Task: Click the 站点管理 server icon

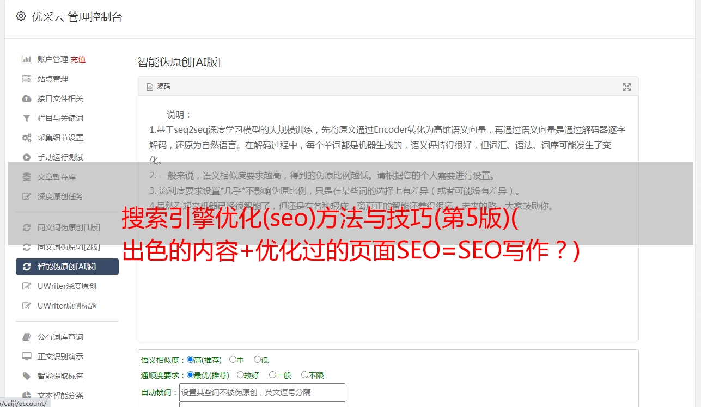Action: pyautogui.click(x=26, y=79)
